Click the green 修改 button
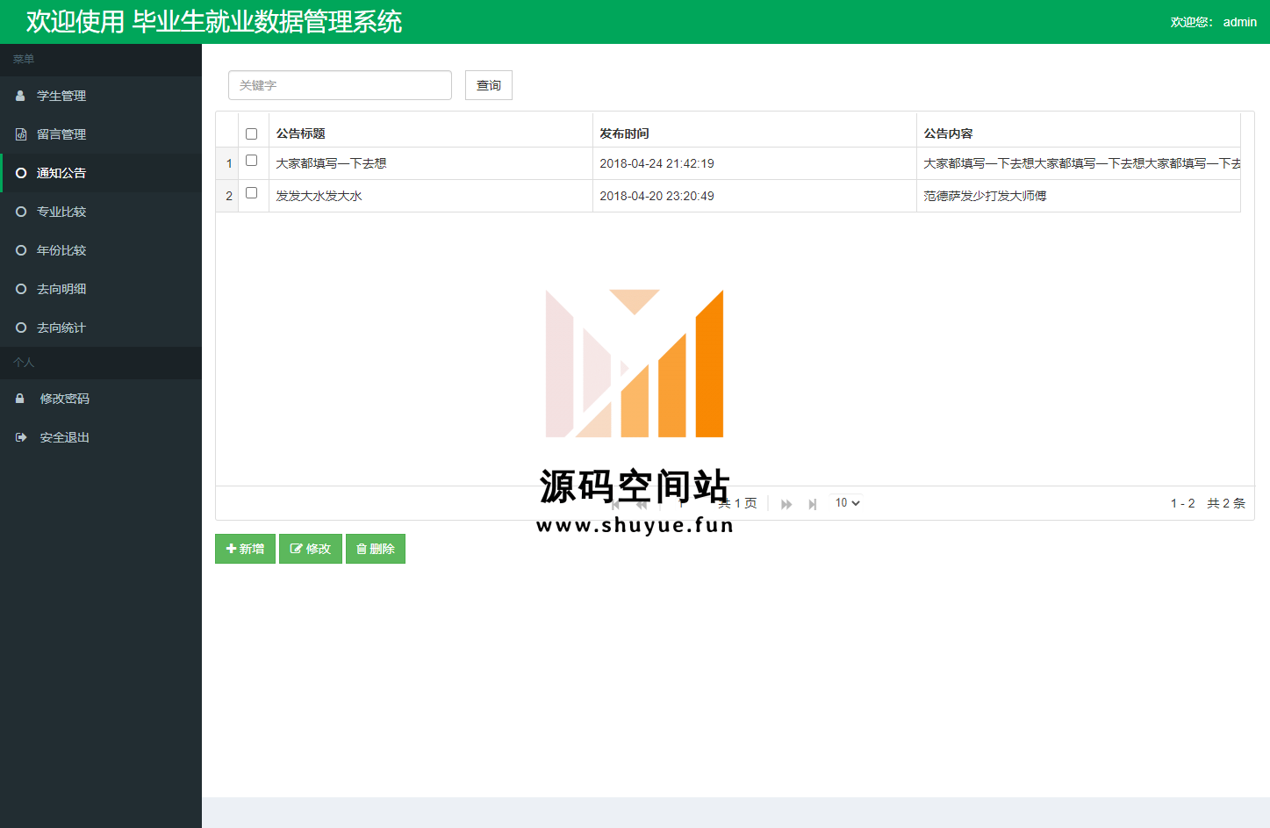This screenshot has width=1270, height=828. [x=311, y=549]
